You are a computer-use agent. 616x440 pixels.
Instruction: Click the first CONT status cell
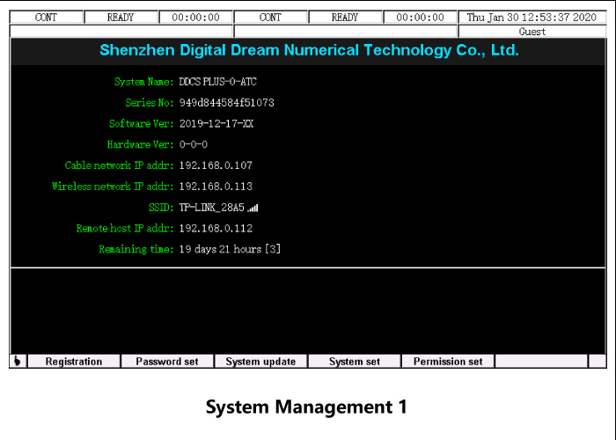47,18
